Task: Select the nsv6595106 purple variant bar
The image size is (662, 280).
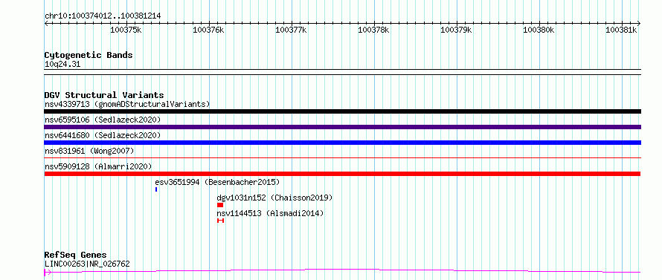Action: [x=342, y=127]
